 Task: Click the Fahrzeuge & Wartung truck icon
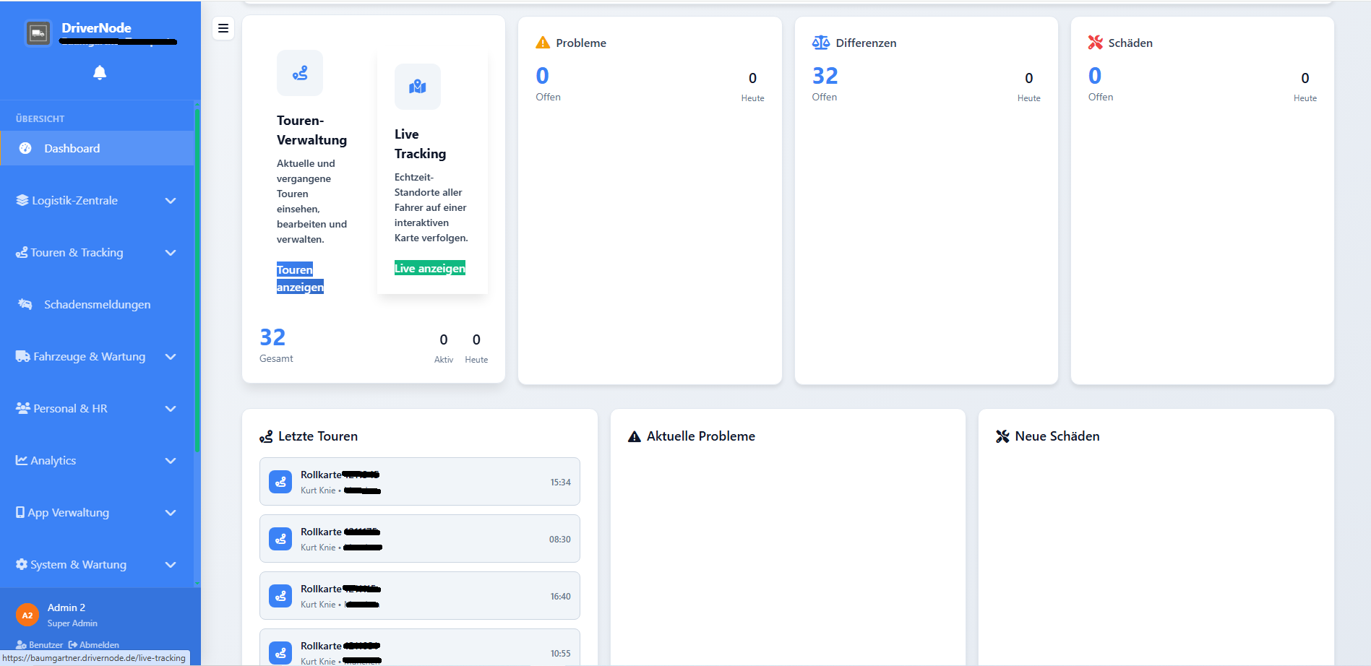click(23, 356)
